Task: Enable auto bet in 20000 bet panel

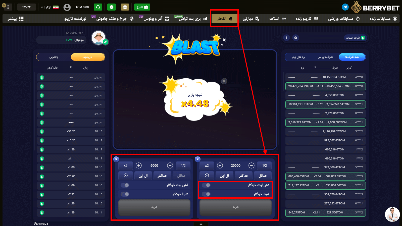Action: [206, 194]
